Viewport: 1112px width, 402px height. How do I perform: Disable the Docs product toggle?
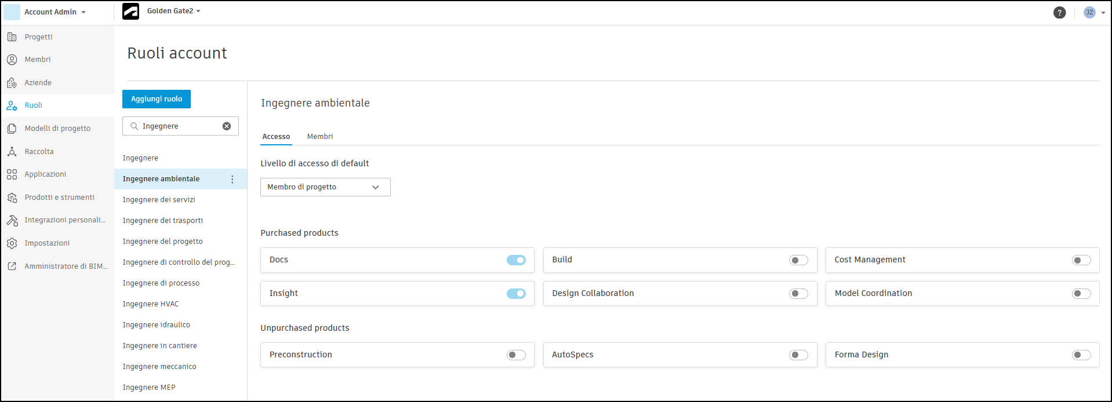516,260
